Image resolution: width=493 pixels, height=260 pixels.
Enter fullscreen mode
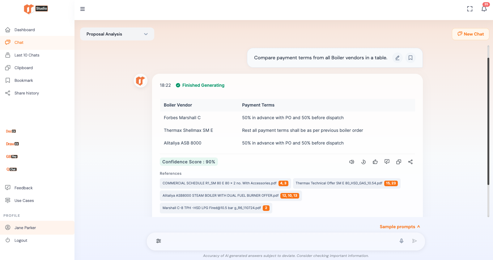pyautogui.click(x=470, y=9)
